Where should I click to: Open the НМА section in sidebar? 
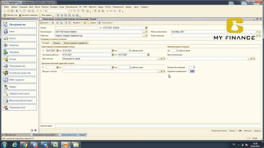[x=20, y=80]
